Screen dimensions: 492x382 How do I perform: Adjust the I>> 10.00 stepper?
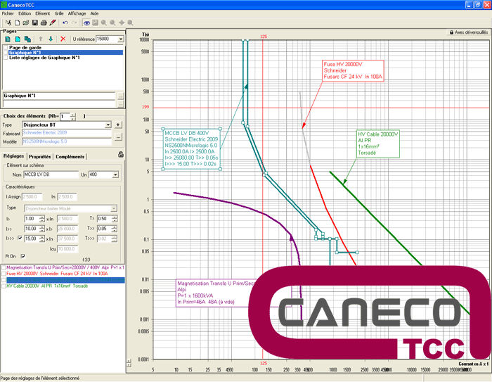(x=42, y=229)
